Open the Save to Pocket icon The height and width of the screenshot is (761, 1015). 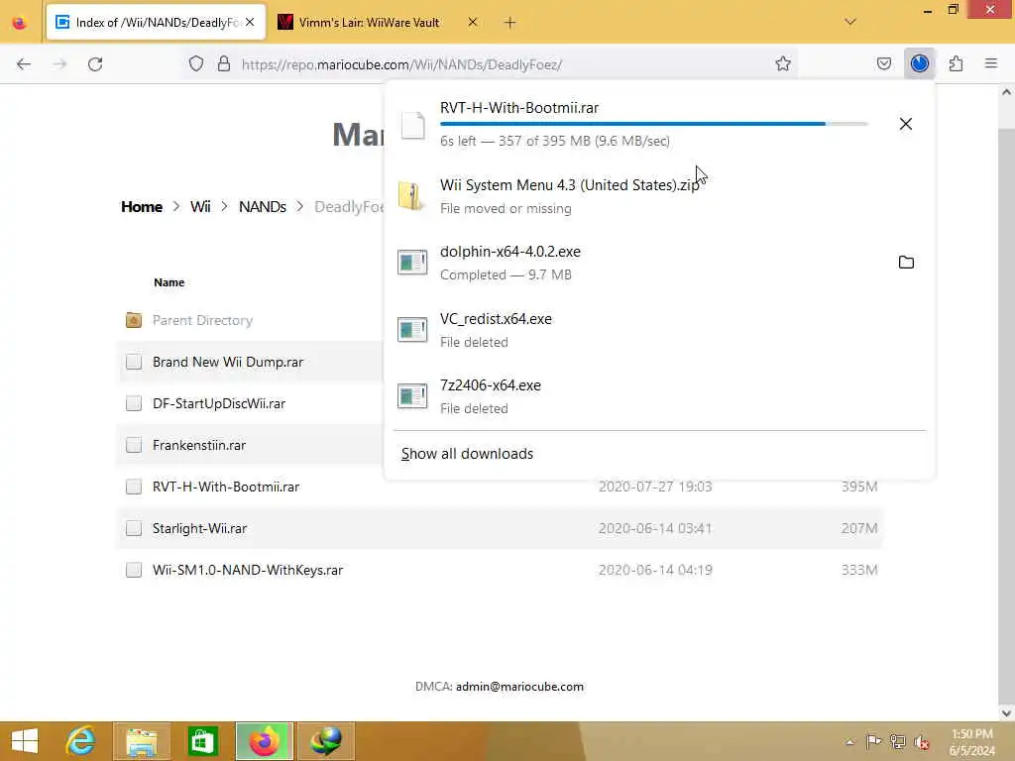883,63
